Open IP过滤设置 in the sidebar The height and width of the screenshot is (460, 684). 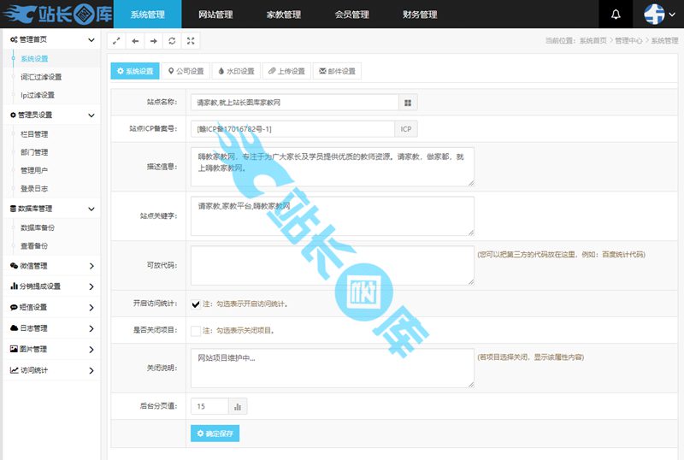pyautogui.click(x=38, y=96)
